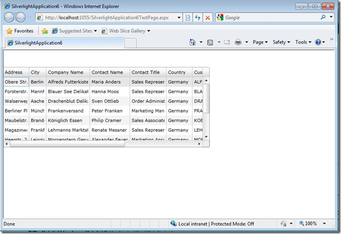
Task: Expand the address bar history dropdown
Action: pyautogui.click(x=179, y=17)
